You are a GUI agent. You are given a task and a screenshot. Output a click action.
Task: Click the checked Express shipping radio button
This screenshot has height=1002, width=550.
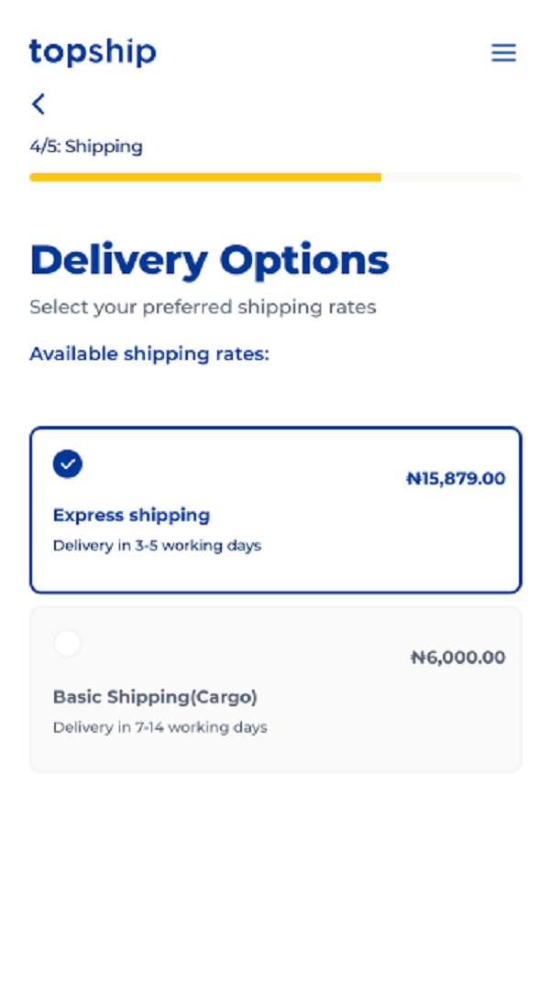coord(68,464)
